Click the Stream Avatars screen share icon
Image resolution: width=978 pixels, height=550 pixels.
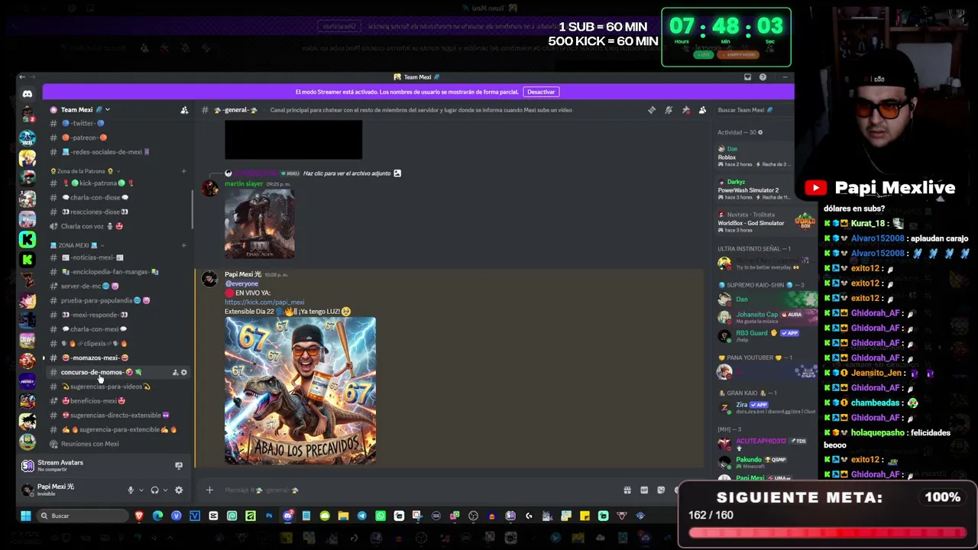(179, 465)
